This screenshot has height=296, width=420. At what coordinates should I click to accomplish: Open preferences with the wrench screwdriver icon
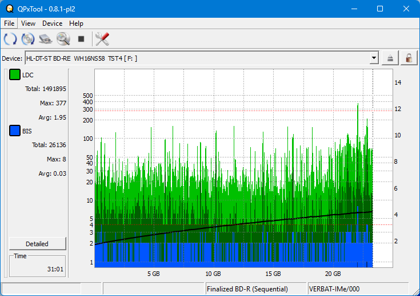pos(102,39)
